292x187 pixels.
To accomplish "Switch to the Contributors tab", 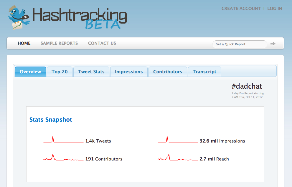I will [168, 72].
